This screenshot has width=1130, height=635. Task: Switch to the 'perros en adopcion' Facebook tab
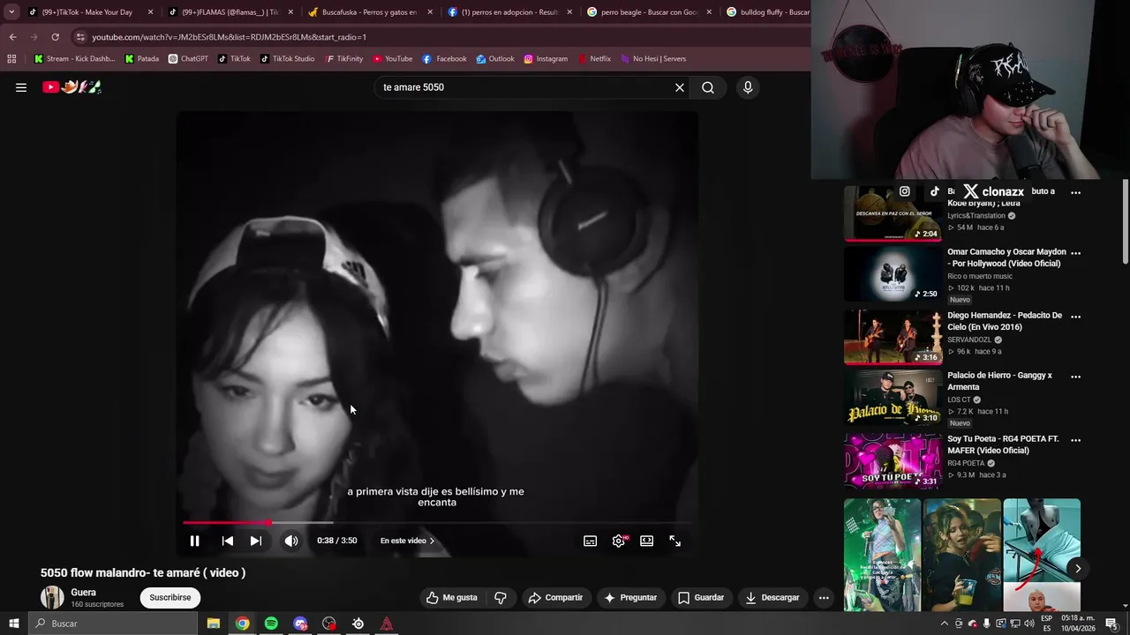[x=509, y=12]
